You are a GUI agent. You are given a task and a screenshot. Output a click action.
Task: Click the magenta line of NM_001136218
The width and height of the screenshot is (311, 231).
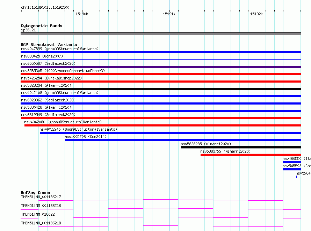coord(161,226)
